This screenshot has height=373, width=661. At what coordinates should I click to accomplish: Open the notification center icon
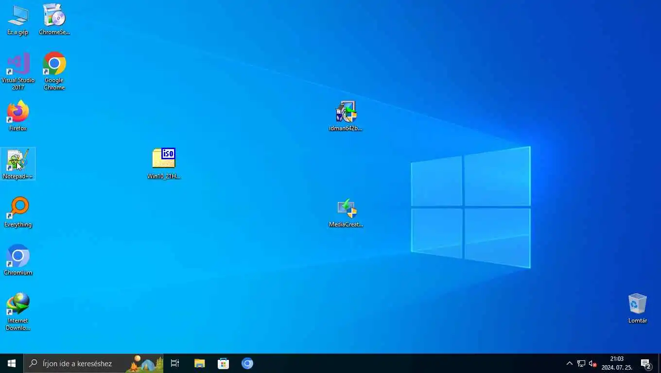click(646, 363)
